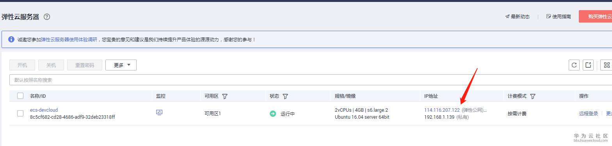The width and height of the screenshot is (612, 146).
Task: Click the export list icon
Action: [x=588, y=65]
